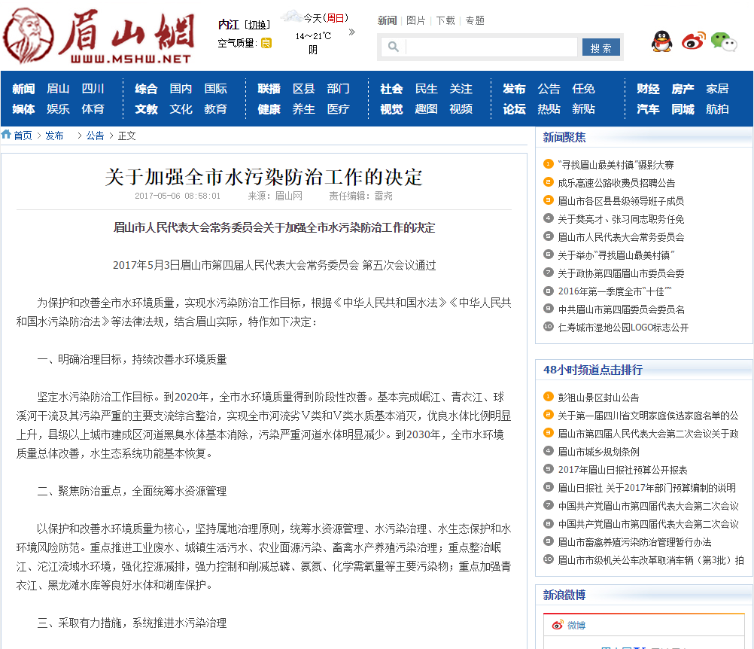Click the home icon in the breadcrumb bar
This screenshot has height=649, width=754.
click(x=8, y=136)
